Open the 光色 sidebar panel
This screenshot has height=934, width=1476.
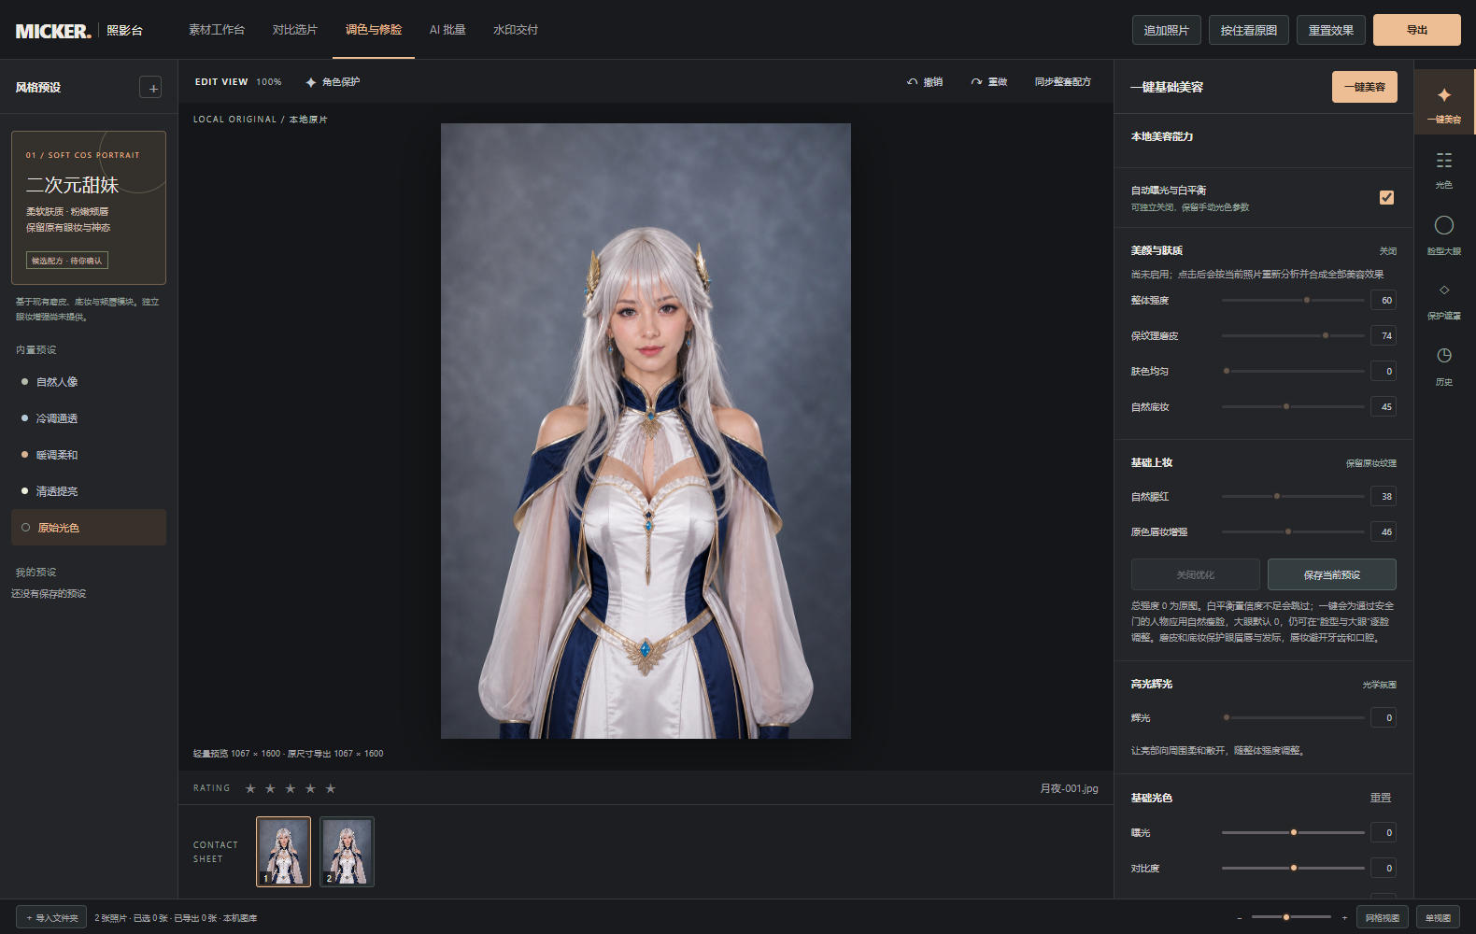1444,169
